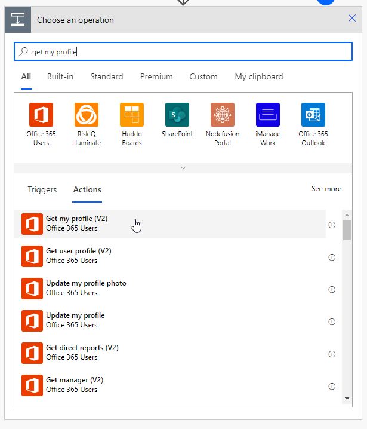Click the Office icon beside Get manager (V2)
367x429 pixels.
coord(32,385)
